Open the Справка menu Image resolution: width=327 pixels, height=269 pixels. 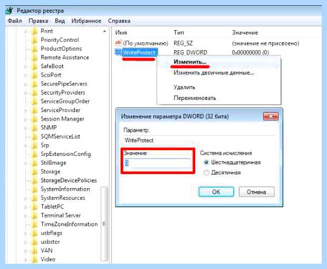(119, 21)
